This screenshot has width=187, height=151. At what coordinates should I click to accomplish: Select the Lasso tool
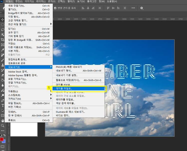pos(2,30)
